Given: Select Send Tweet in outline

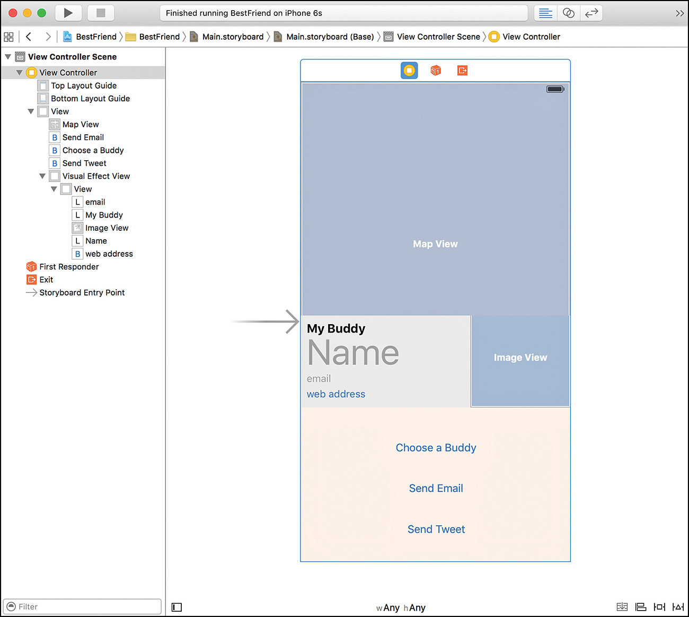Looking at the screenshot, I should click(84, 163).
